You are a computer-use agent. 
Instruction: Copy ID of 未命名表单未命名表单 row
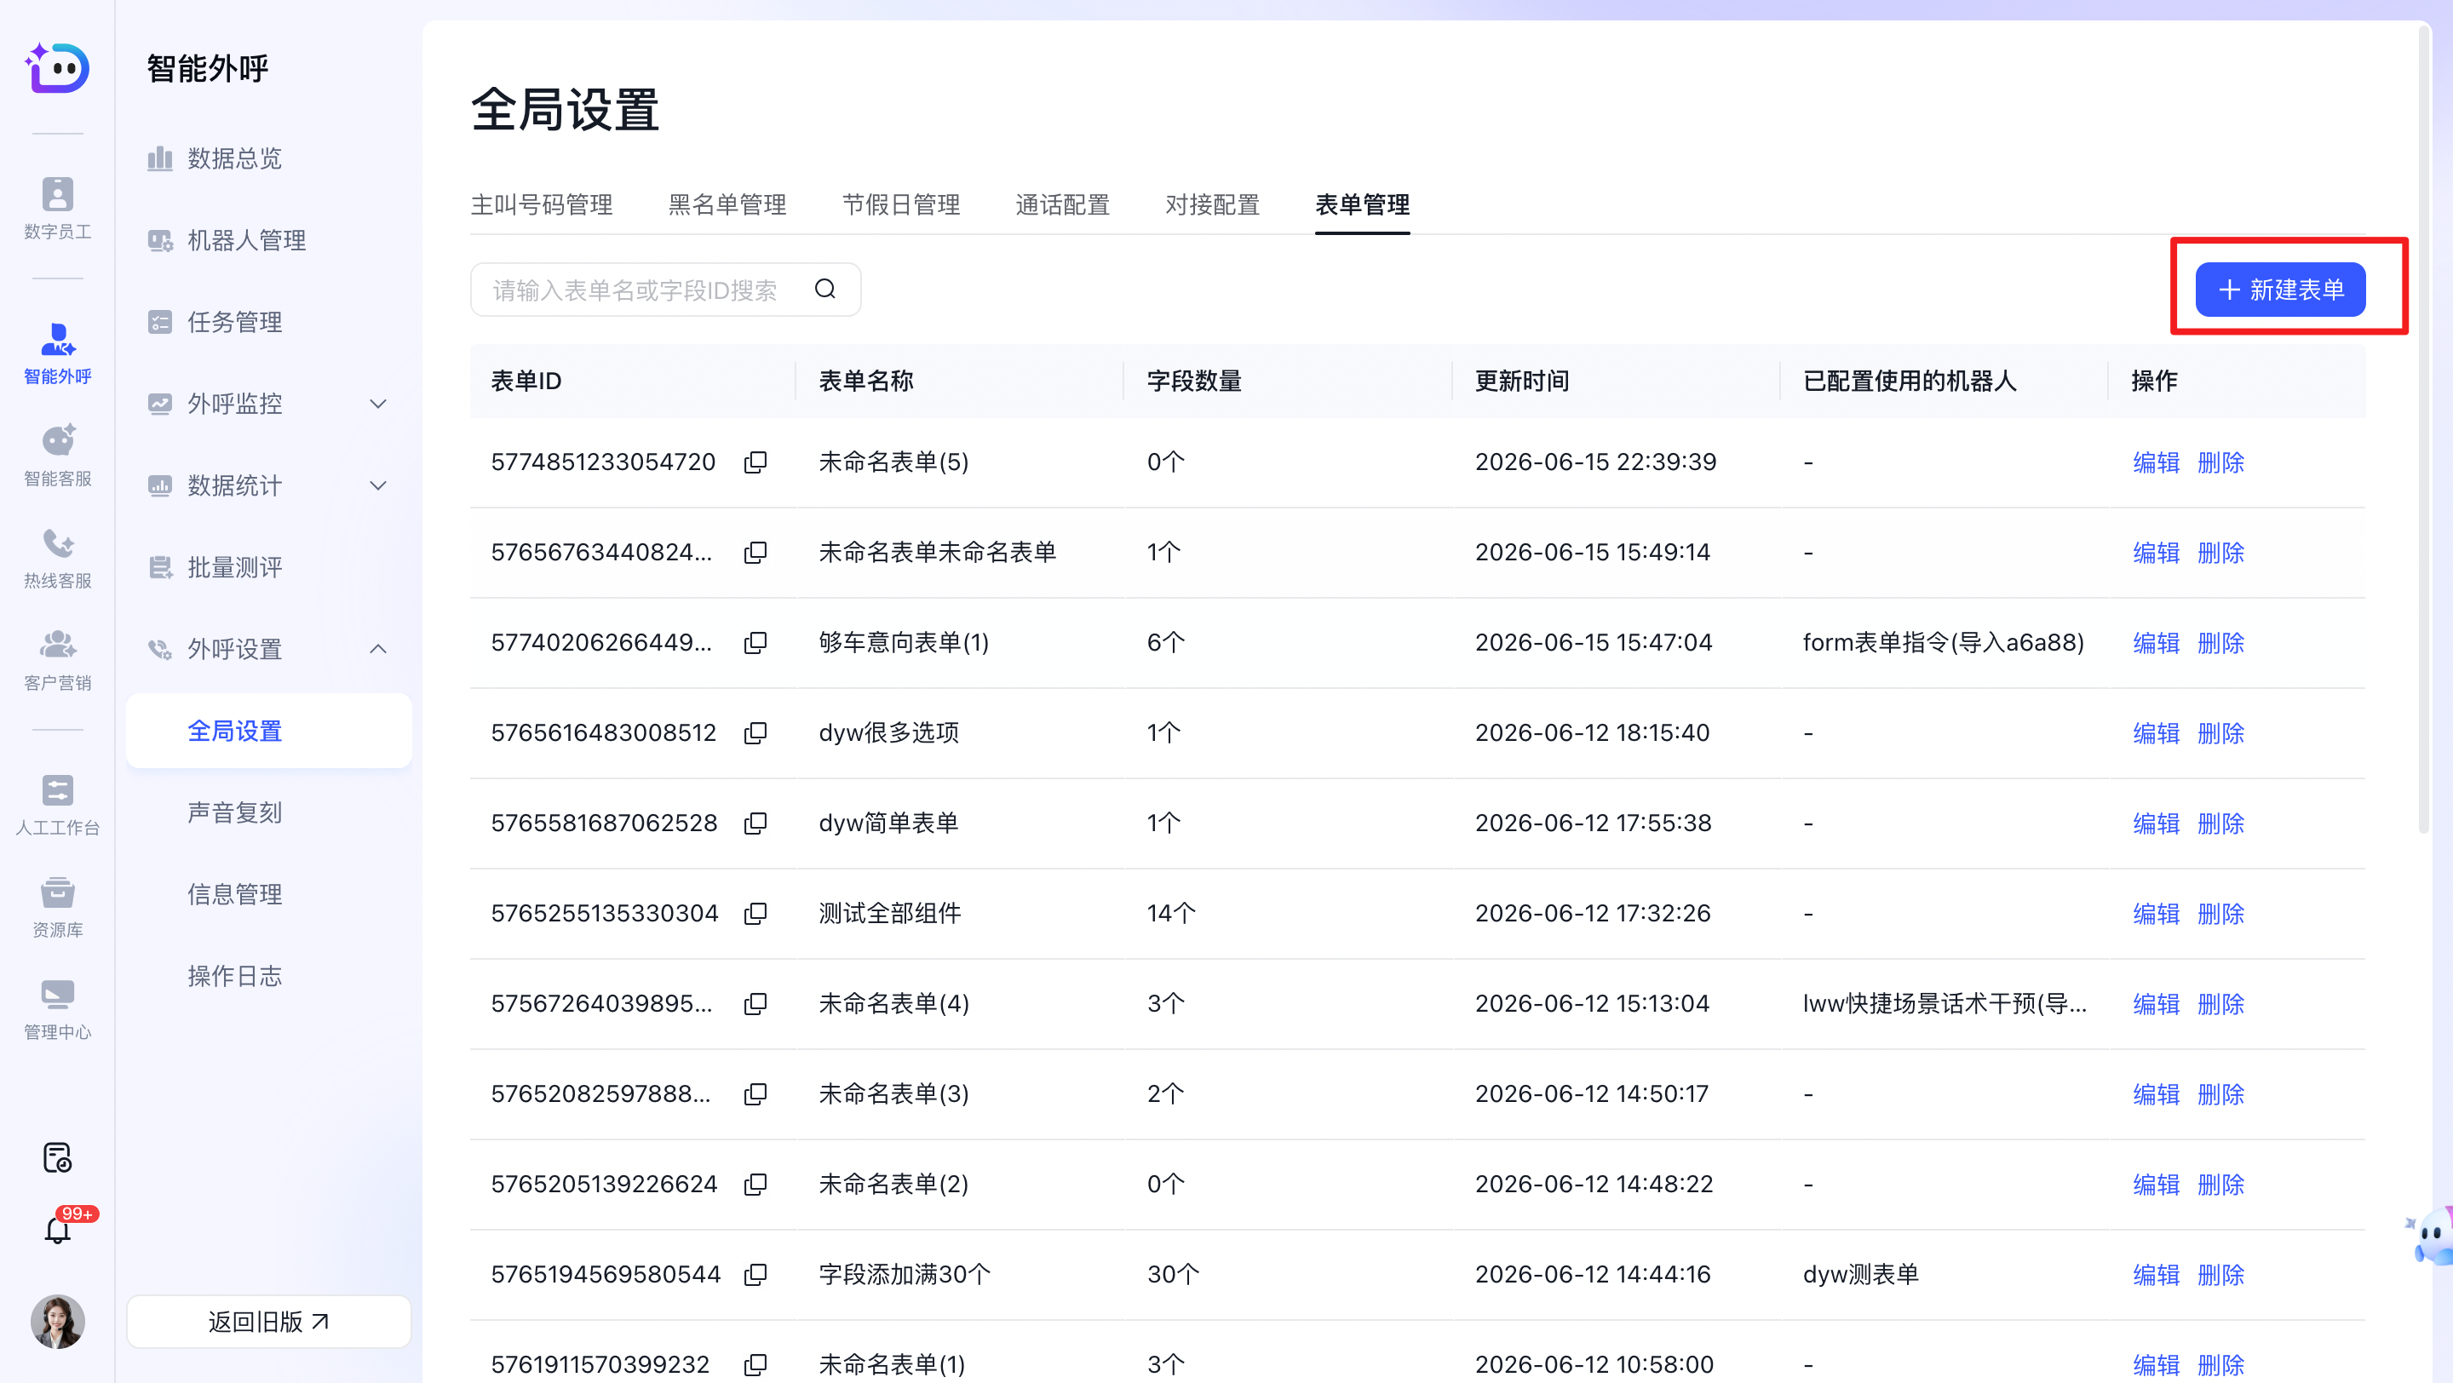(755, 552)
